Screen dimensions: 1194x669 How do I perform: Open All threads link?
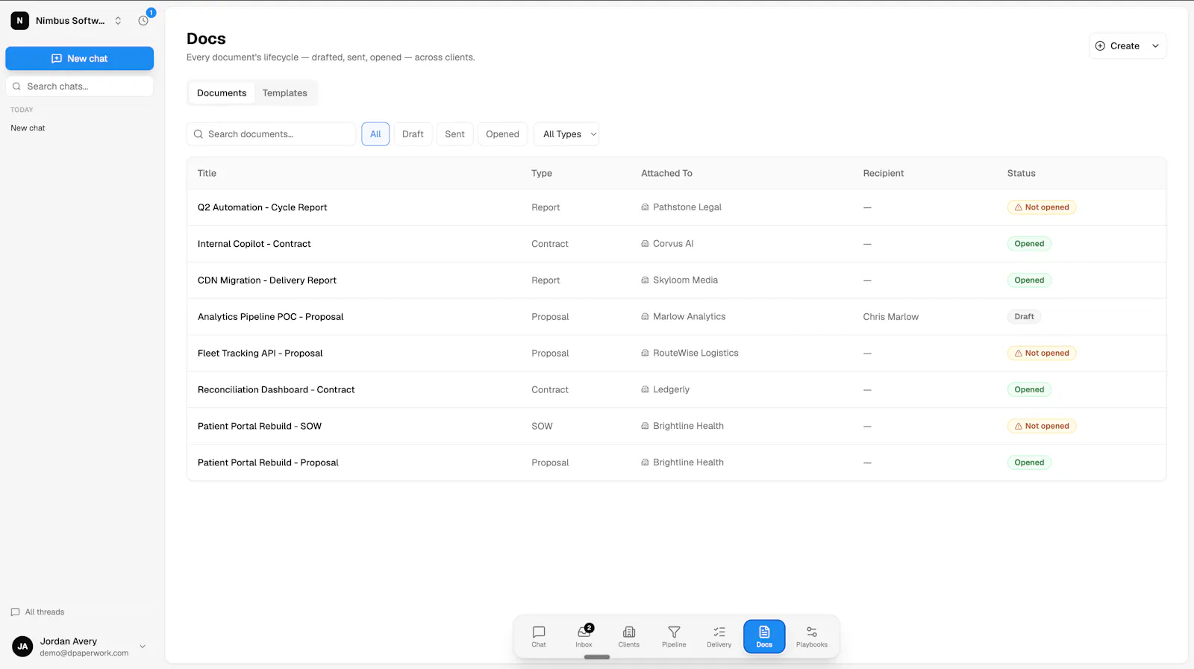[37, 612]
